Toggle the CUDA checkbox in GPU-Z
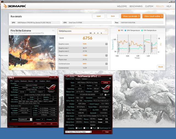The width and height of the screenshot is (176, 139). 84,128
